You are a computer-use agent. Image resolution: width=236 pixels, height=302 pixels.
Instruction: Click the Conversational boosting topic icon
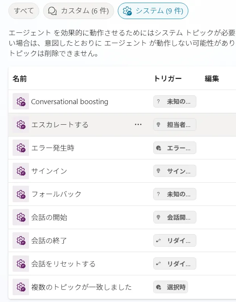[21, 101]
